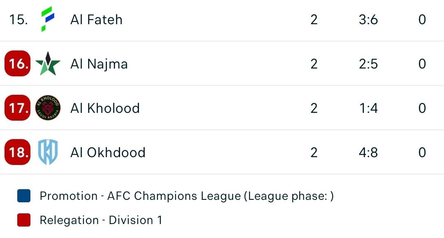The height and width of the screenshot is (238, 444).
Task: Tap Al Kholood's points value
Action: (x=422, y=108)
